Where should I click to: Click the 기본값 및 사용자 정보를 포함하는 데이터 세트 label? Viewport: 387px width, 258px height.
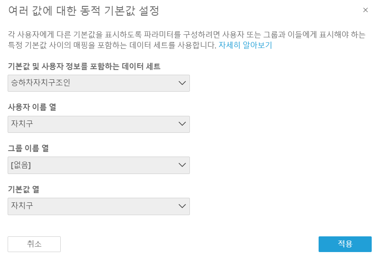[x=84, y=66]
